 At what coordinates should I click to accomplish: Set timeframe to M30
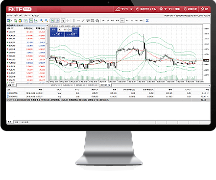click(118, 21)
